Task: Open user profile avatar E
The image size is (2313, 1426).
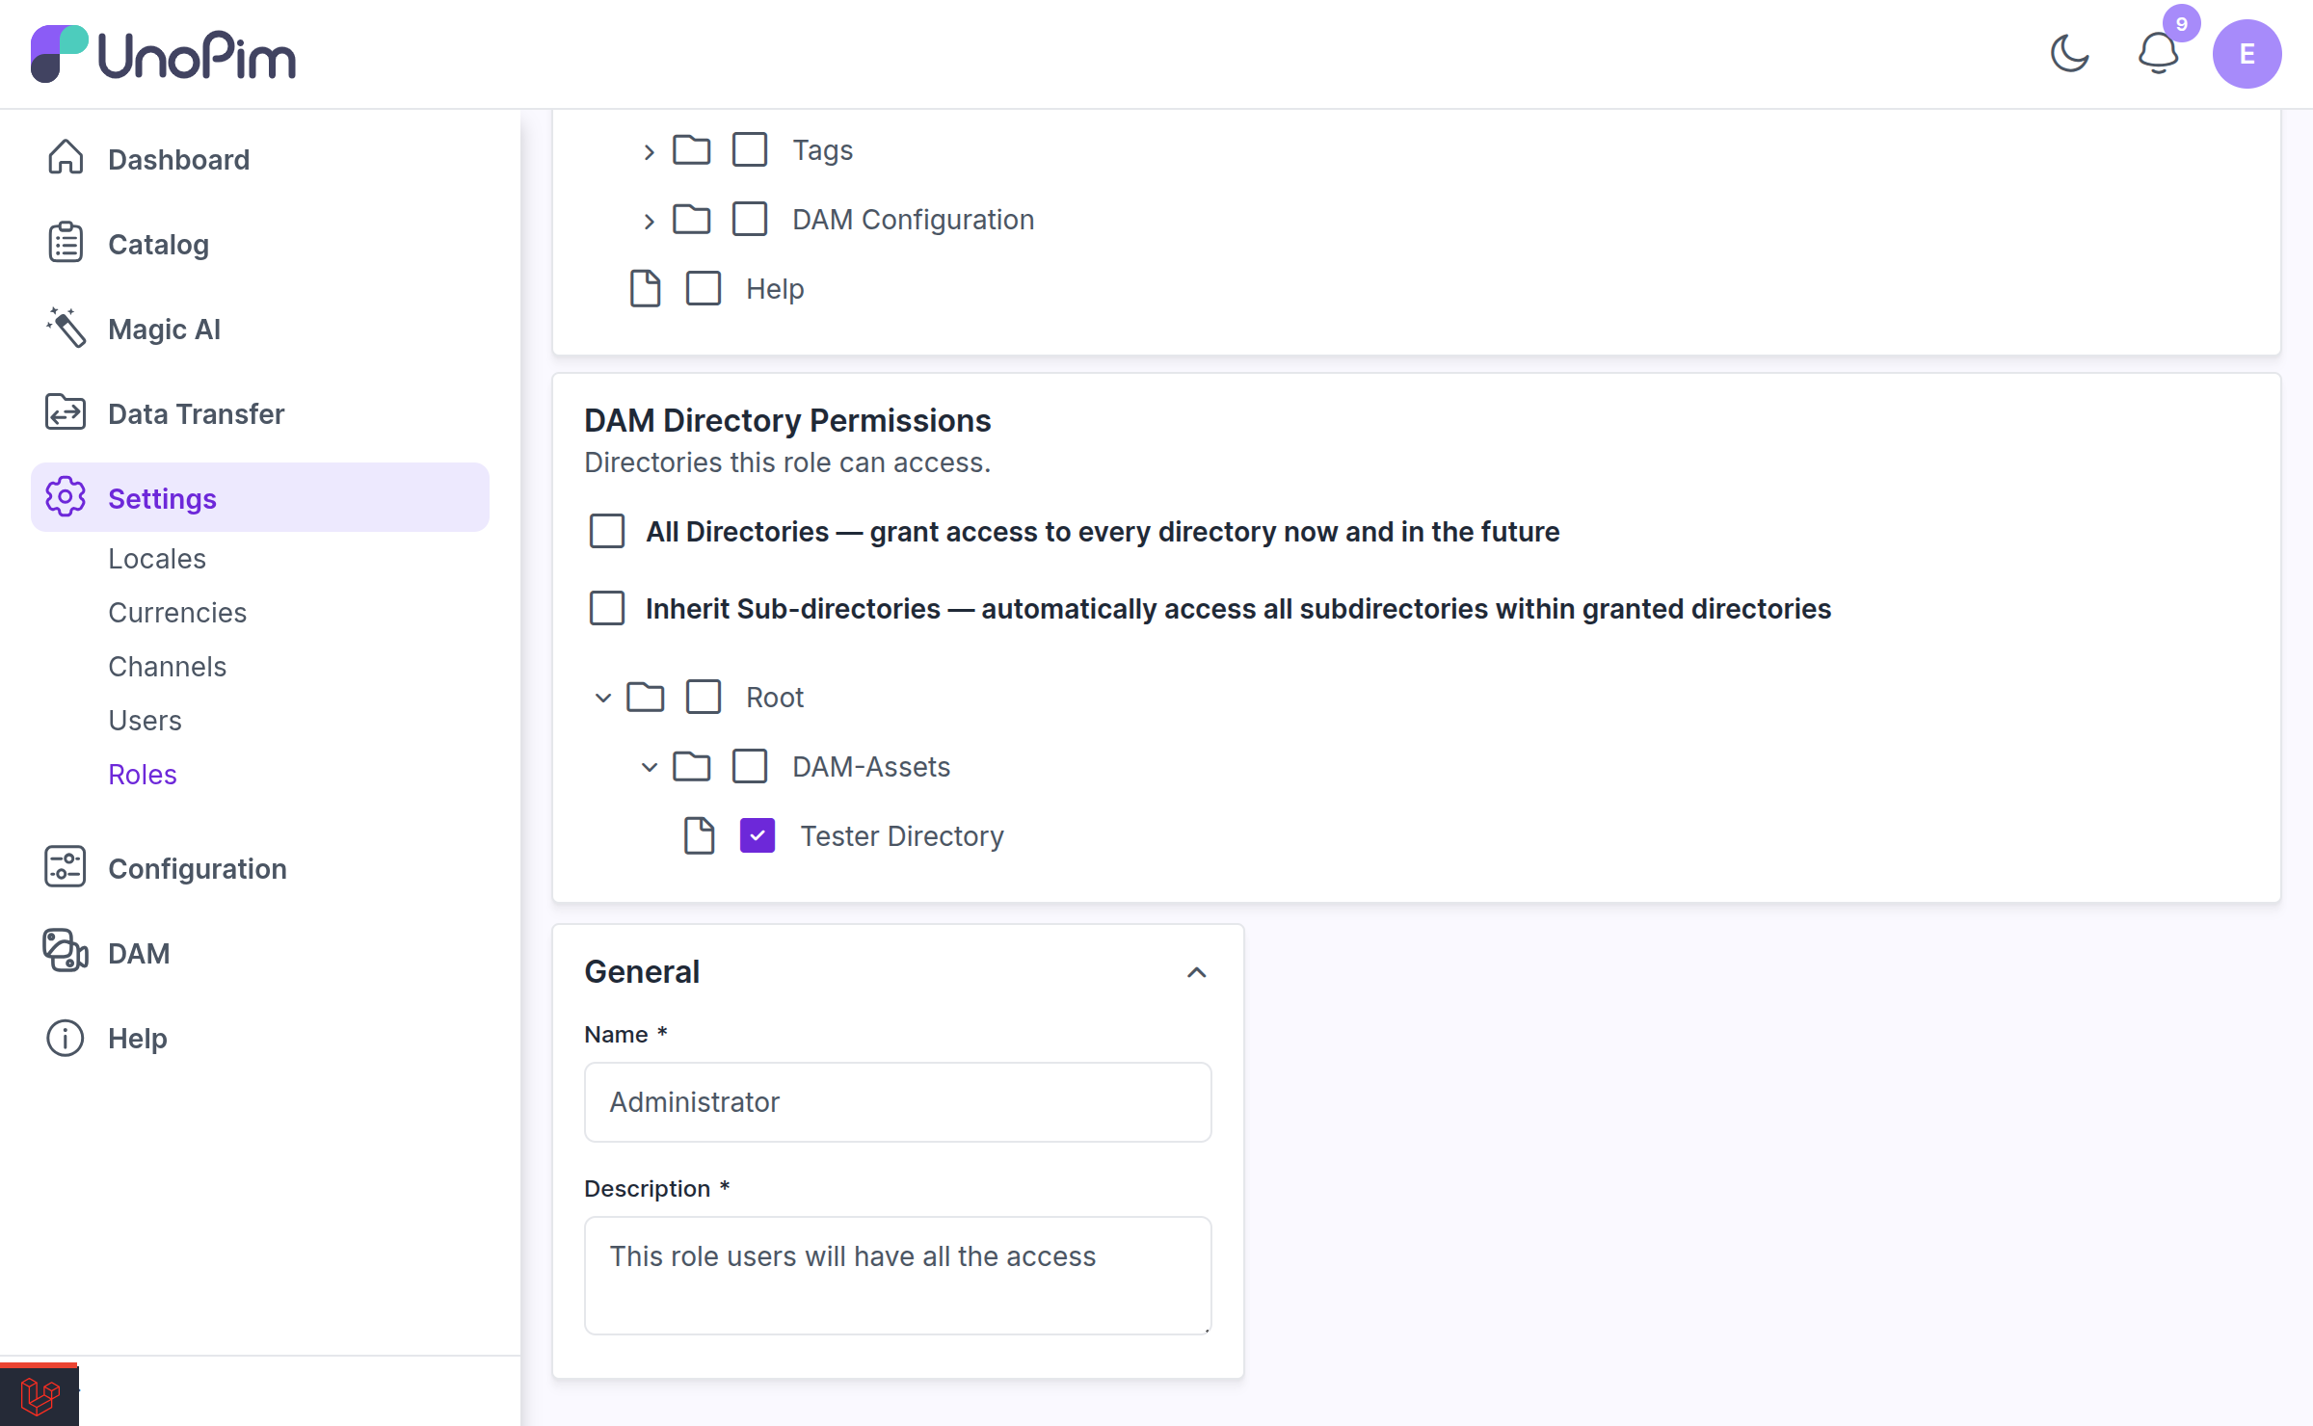Action: click(2247, 54)
